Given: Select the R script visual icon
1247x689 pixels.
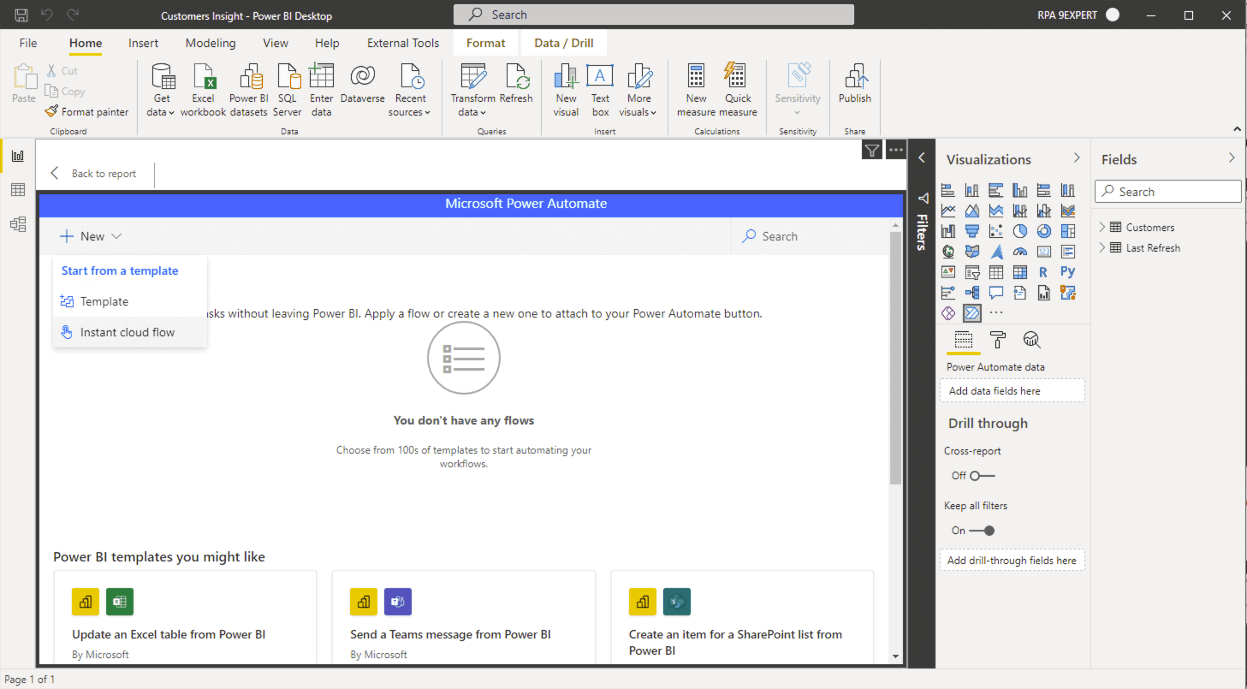Looking at the screenshot, I should (1044, 272).
